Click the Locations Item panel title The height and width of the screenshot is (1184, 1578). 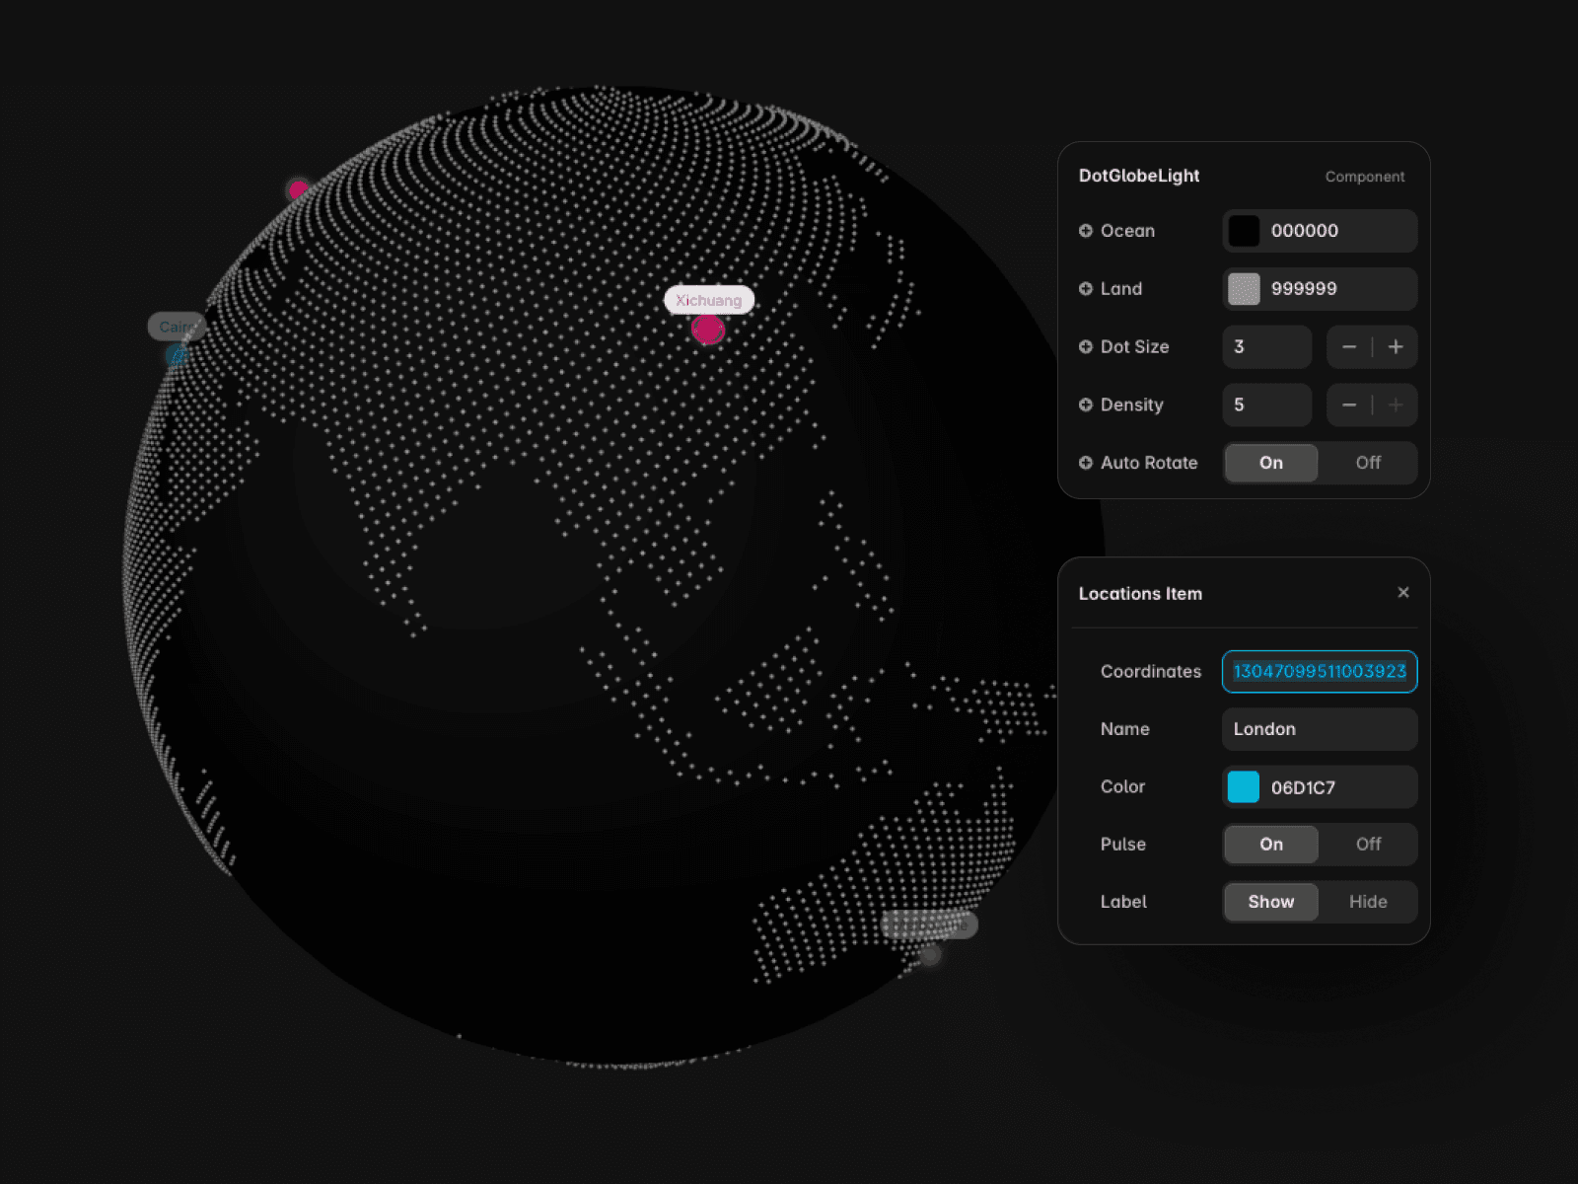click(1140, 594)
